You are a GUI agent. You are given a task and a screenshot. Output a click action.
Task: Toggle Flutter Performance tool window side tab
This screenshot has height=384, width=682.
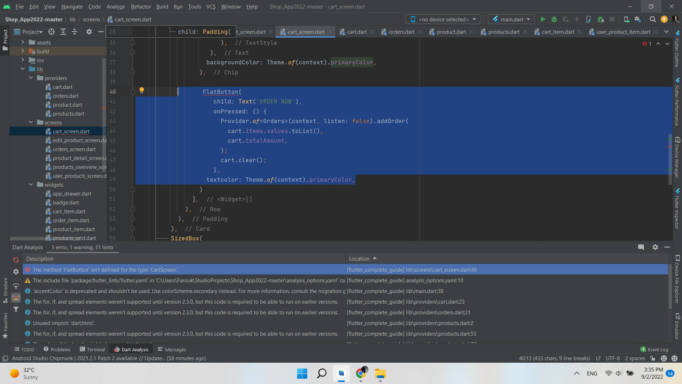coord(677,102)
